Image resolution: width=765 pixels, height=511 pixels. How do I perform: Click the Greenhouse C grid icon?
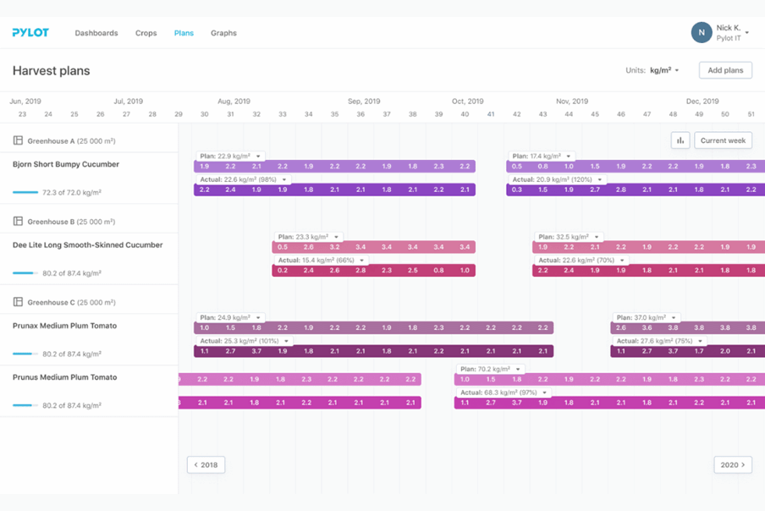pos(19,302)
